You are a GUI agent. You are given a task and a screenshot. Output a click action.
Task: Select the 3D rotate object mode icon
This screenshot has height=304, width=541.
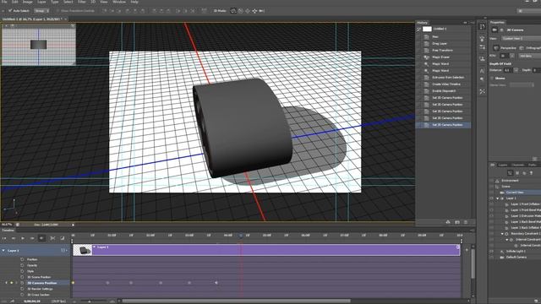[233, 11]
